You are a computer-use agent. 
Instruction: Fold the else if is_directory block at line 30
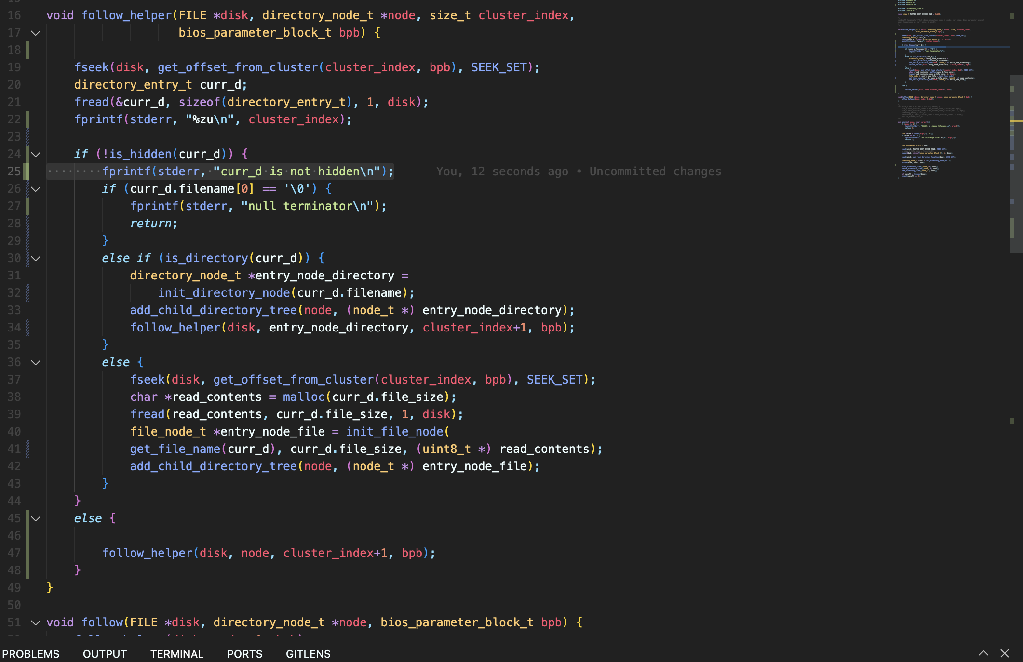click(36, 258)
